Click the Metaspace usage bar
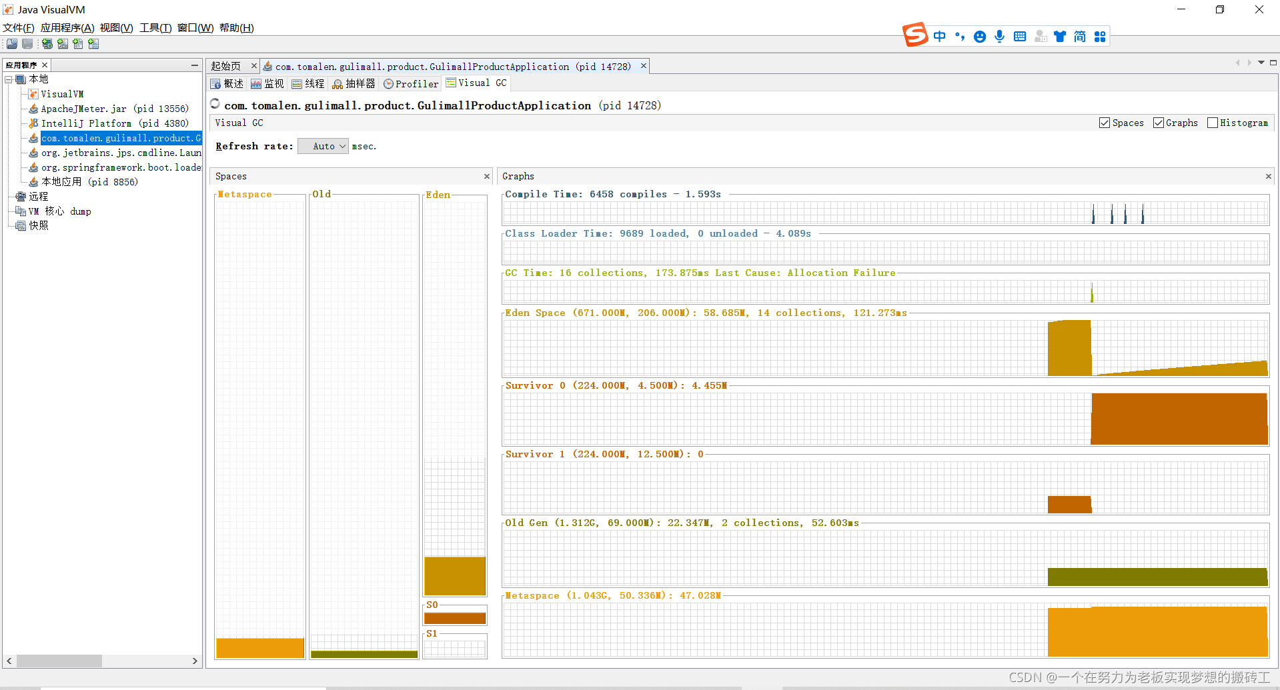Screen dimensions: 1280x690 tap(260, 648)
